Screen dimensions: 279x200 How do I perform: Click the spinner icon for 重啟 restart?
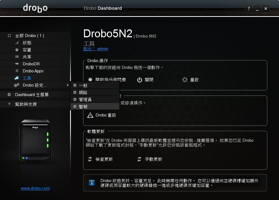pos(185,80)
